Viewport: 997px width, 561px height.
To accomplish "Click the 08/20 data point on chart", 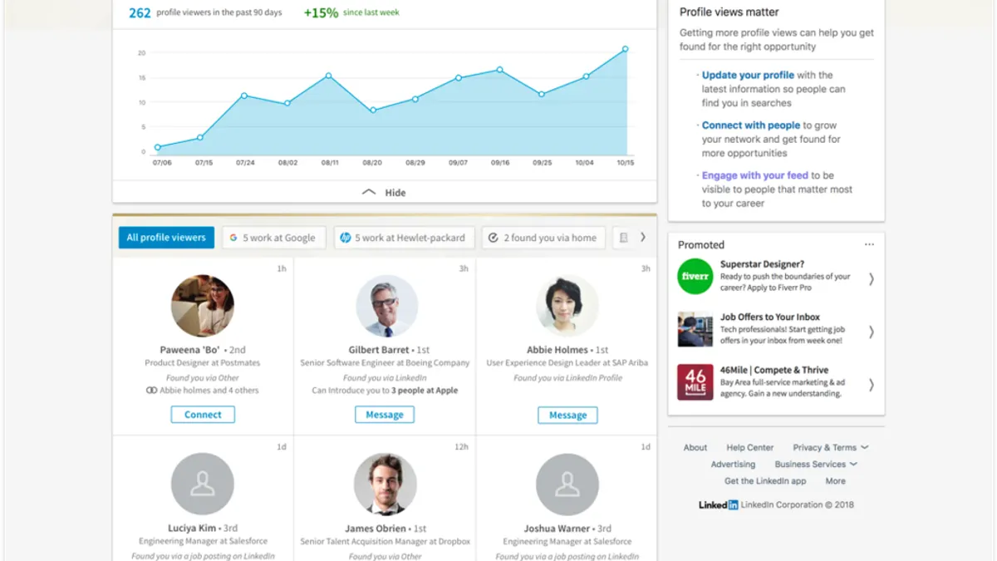I will (373, 110).
